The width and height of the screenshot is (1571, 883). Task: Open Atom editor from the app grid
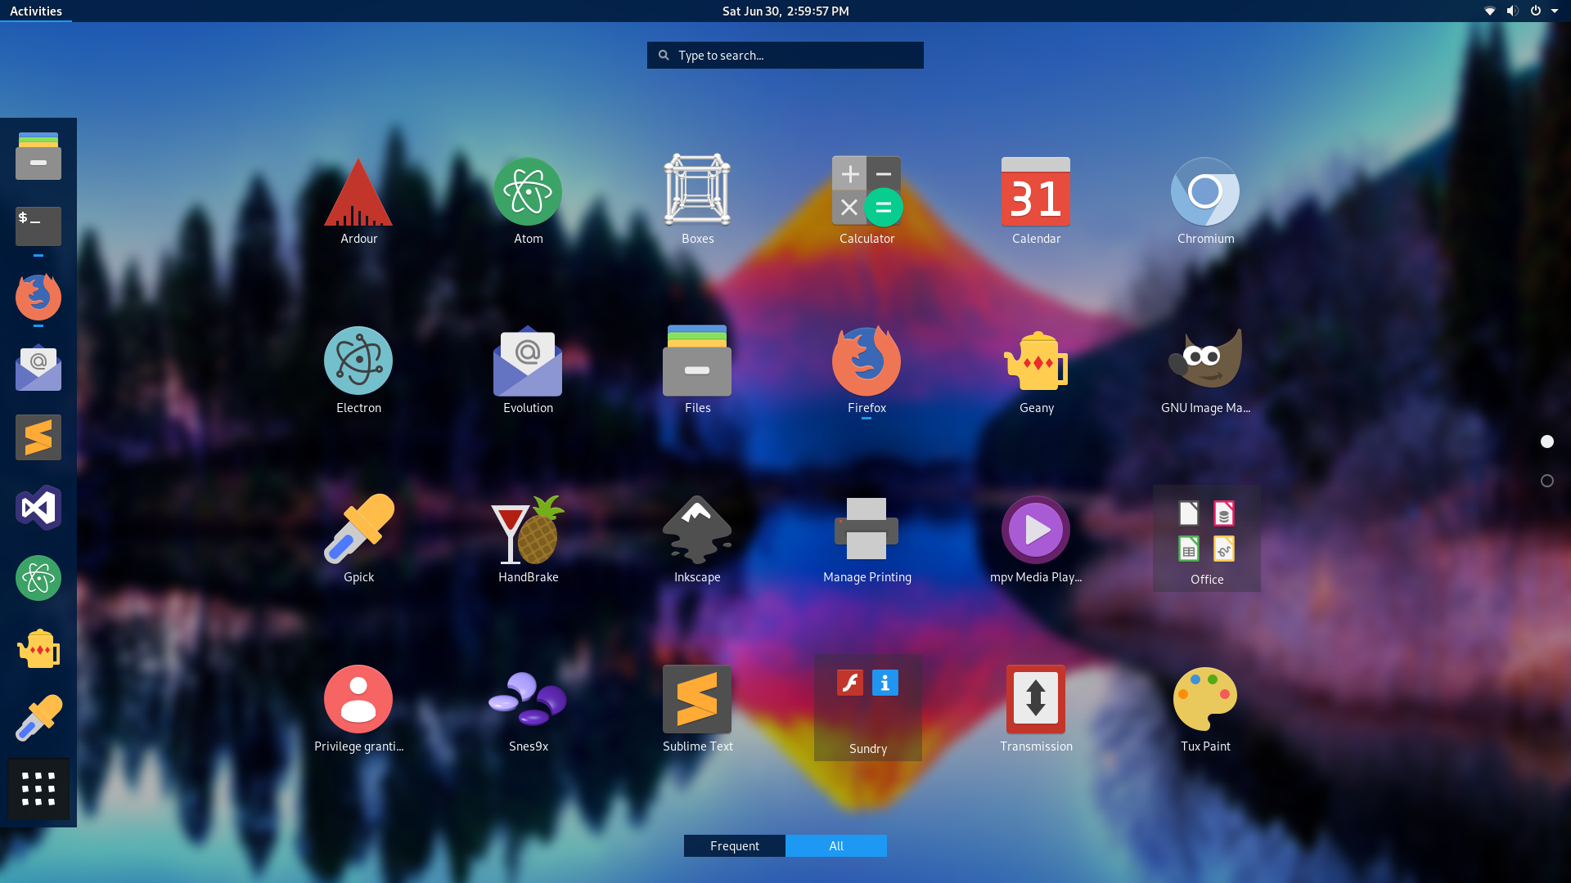(528, 201)
